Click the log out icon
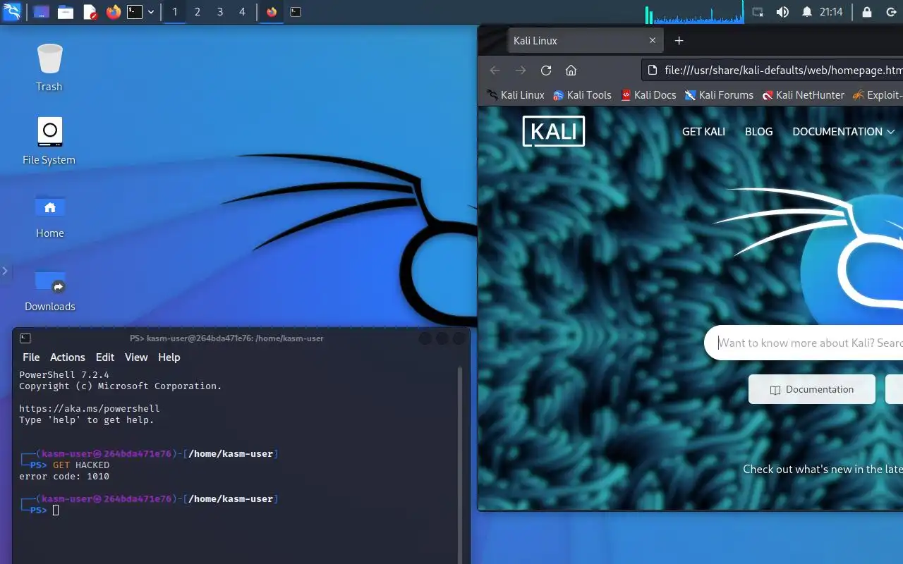Screen dimensions: 903x564 coord(890,12)
